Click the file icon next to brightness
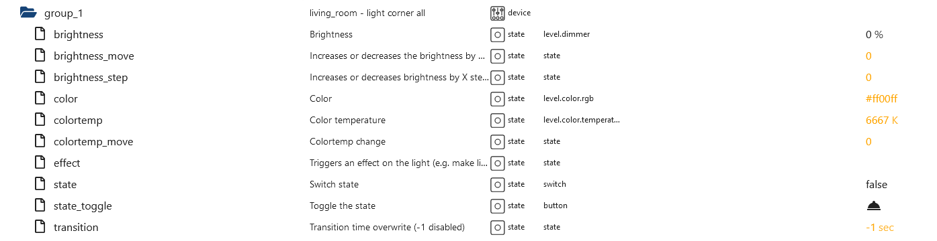Screen dimensions: 937x241 (x=40, y=34)
